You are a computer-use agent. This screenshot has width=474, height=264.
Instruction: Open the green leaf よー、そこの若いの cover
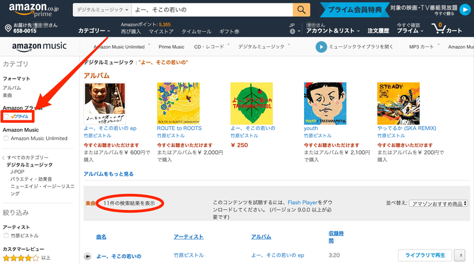(251, 103)
